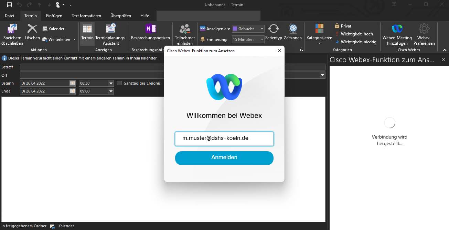Open the Beginn time 08:30 dropdown
Screen dimensions: 449x230
[111, 83]
